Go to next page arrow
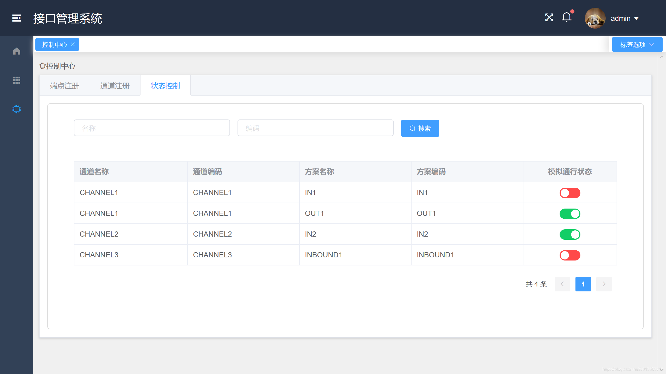 pyautogui.click(x=604, y=284)
